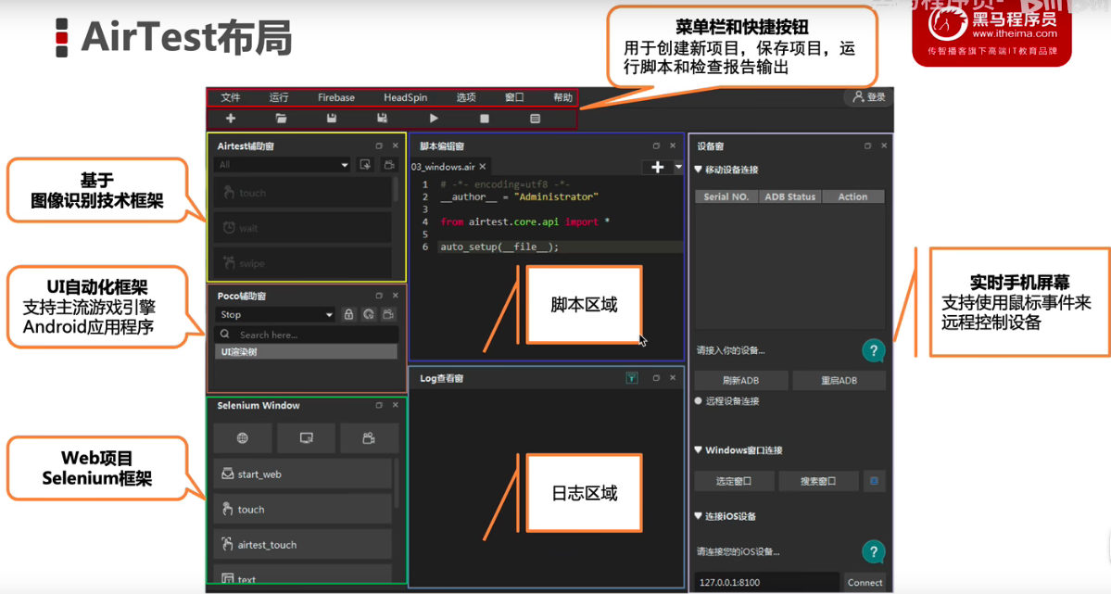Click the 重启ADB button
1111x594 pixels.
[x=839, y=380]
